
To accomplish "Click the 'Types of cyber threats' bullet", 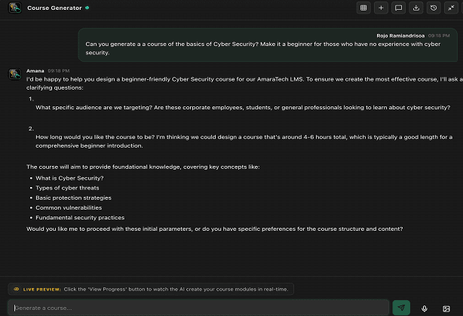I will point(67,188).
